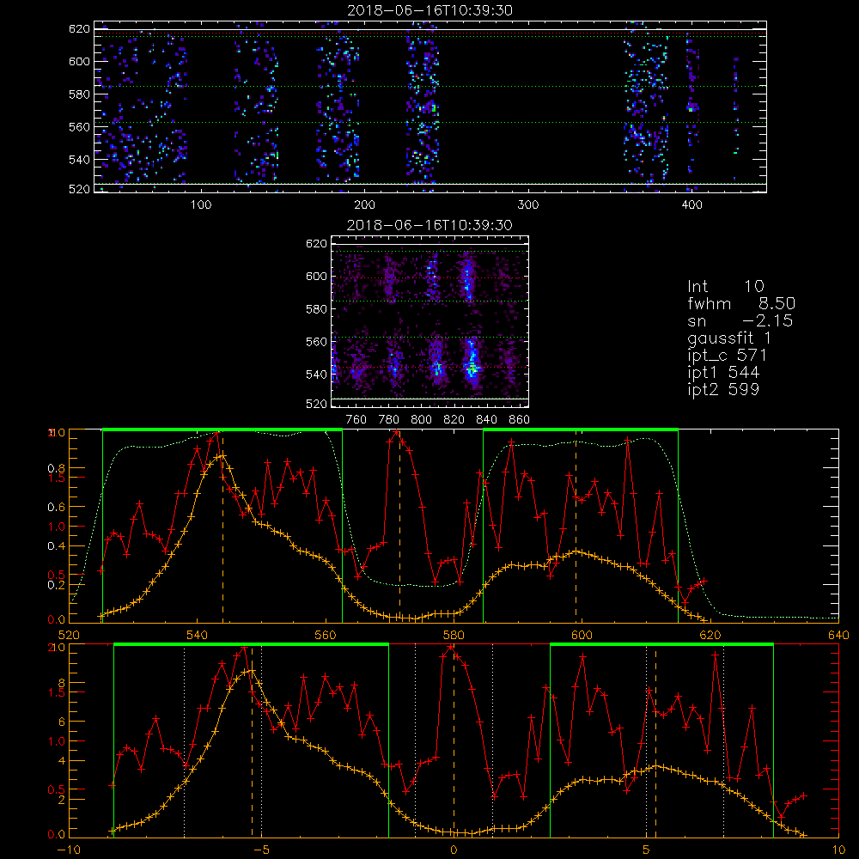Click the top plot title 2018-06-16T10:39:30
This screenshot has height=859, width=859.
tap(430, 10)
